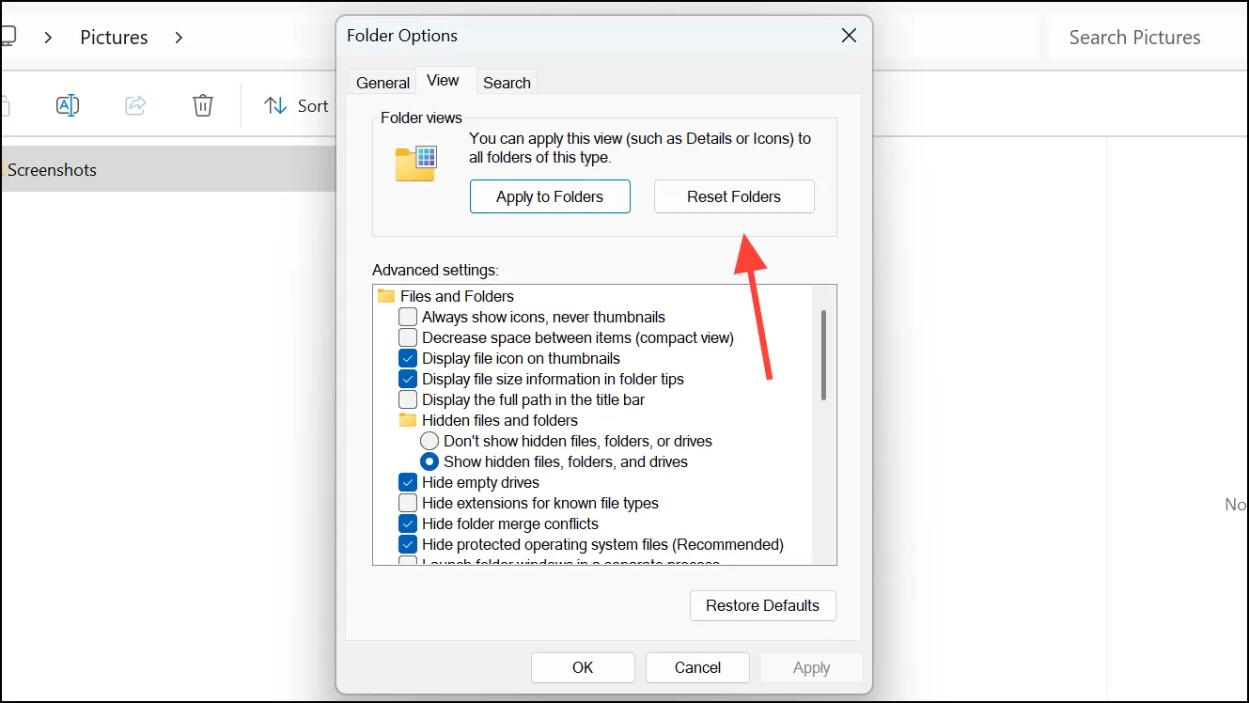Enable Always show icons, never thumbnails
This screenshot has width=1249, height=703.
point(408,317)
